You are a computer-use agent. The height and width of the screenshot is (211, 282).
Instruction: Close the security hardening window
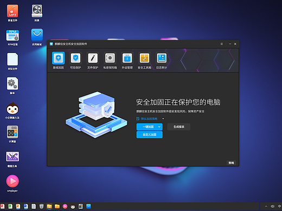(235, 44)
